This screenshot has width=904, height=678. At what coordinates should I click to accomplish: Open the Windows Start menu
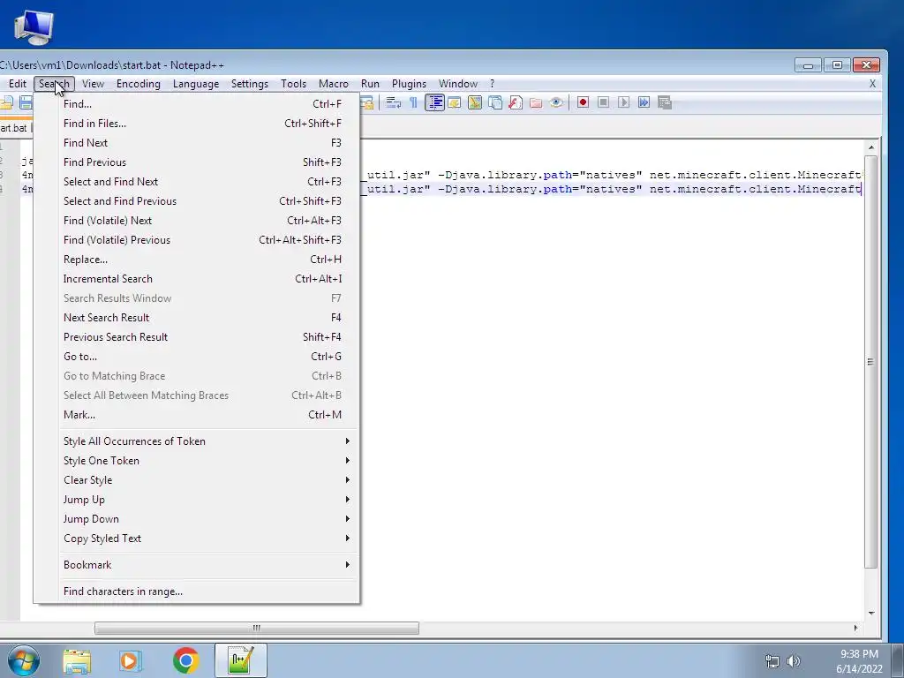point(24,660)
